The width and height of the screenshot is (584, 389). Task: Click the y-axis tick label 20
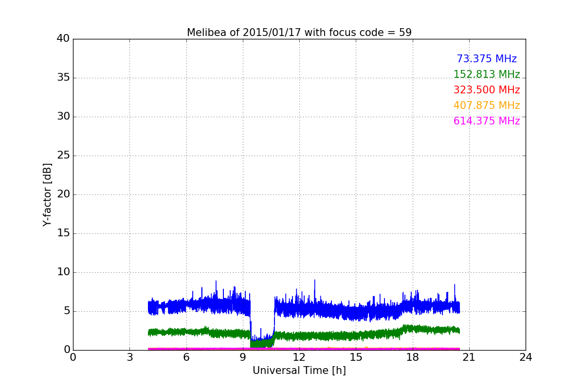(63, 194)
